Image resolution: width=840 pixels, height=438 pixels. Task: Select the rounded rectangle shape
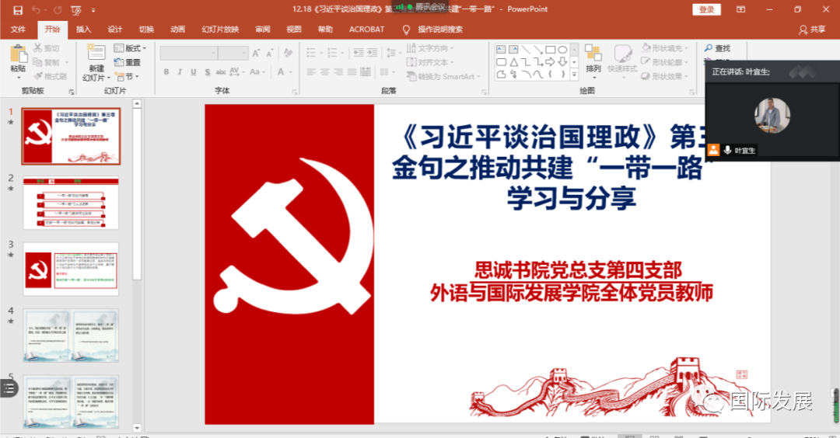pos(501,62)
